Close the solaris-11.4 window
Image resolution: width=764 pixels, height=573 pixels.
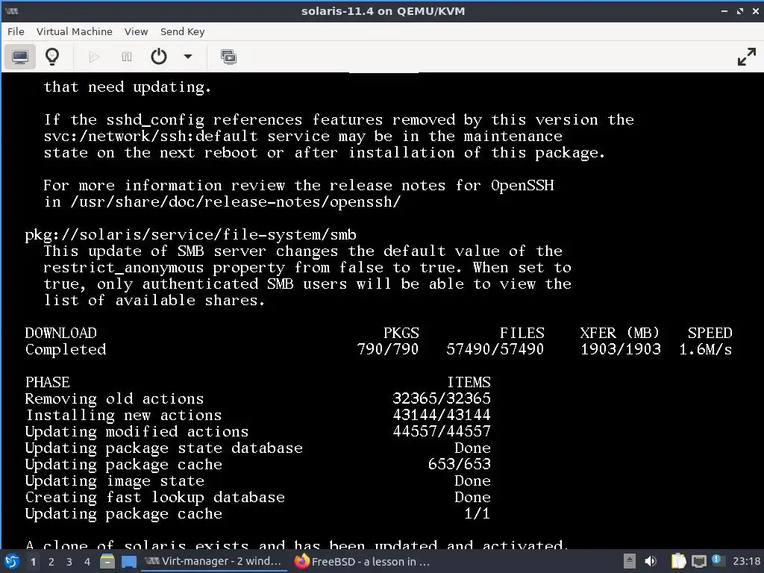(756, 10)
